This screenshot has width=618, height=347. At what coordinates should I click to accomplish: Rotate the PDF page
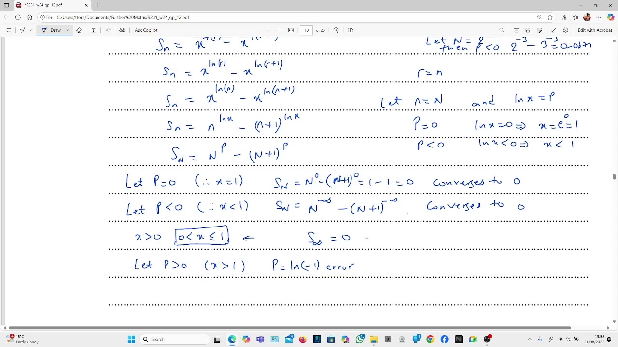click(336, 30)
